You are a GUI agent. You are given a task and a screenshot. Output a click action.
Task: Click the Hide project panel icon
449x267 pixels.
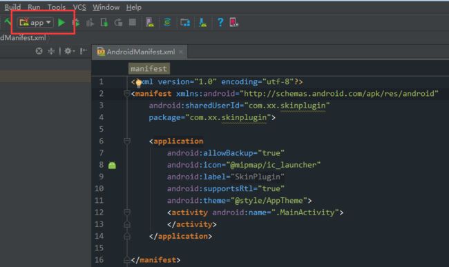tap(84, 51)
